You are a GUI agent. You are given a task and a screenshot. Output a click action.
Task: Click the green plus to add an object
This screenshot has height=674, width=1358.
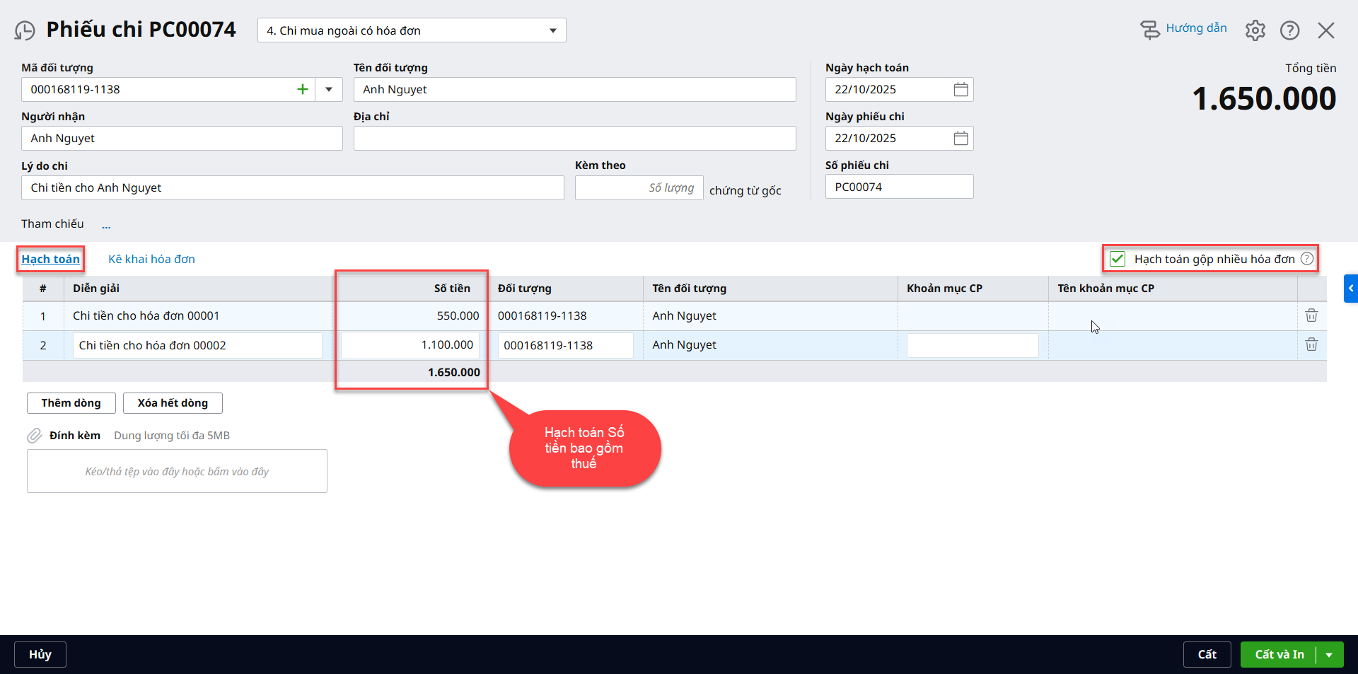pyautogui.click(x=302, y=89)
